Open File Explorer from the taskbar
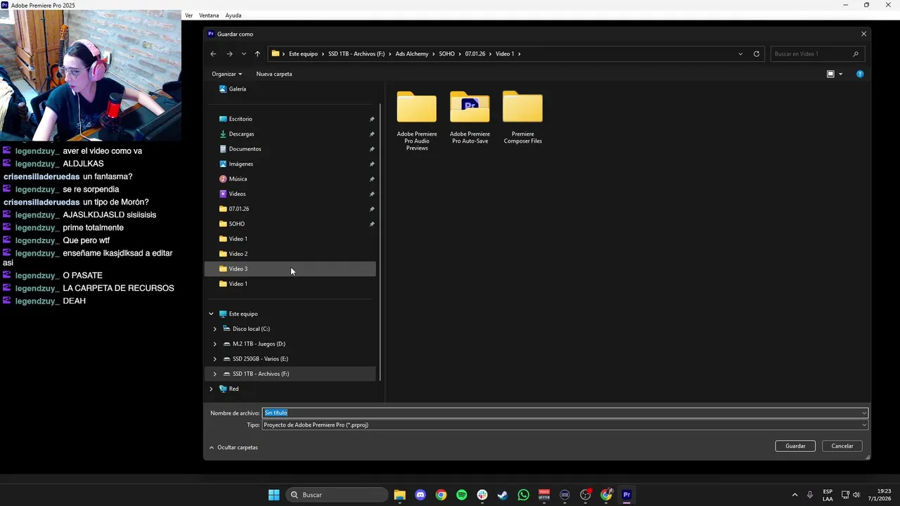Screen dimensions: 900x506 pos(399,495)
